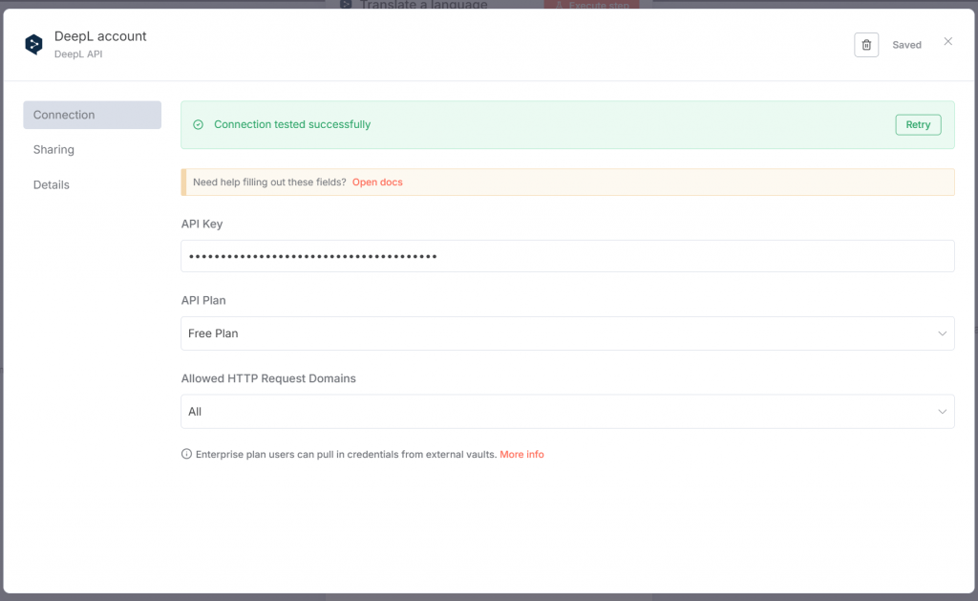Viewport: 978px width, 601px height.
Task: Click 'Connection tested successfully' message
Action: click(x=292, y=124)
